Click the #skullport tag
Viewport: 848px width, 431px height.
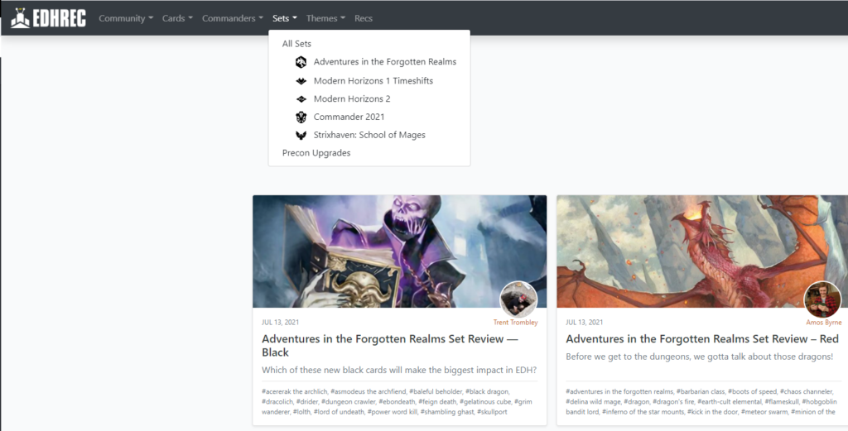point(492,412)
